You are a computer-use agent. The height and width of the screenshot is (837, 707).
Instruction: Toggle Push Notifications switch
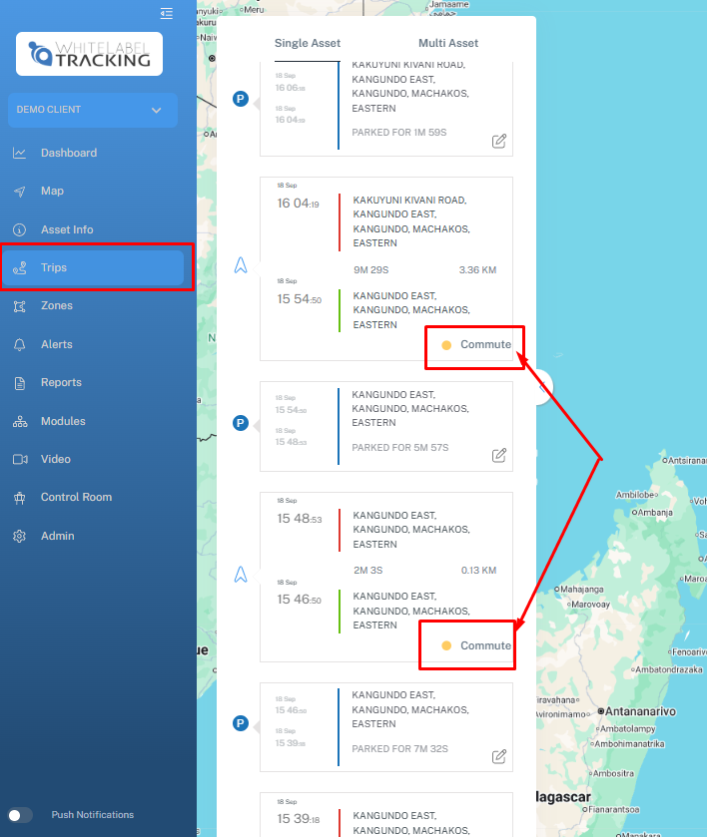click(x=20, y=815)
